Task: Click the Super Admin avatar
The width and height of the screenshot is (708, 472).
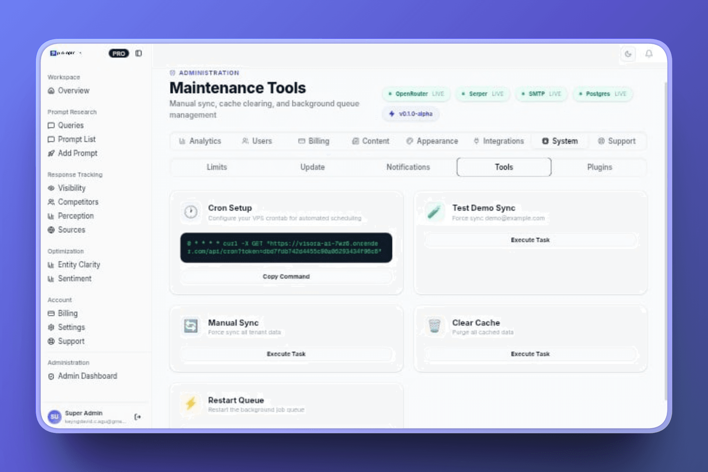Action: coord(55,417)
